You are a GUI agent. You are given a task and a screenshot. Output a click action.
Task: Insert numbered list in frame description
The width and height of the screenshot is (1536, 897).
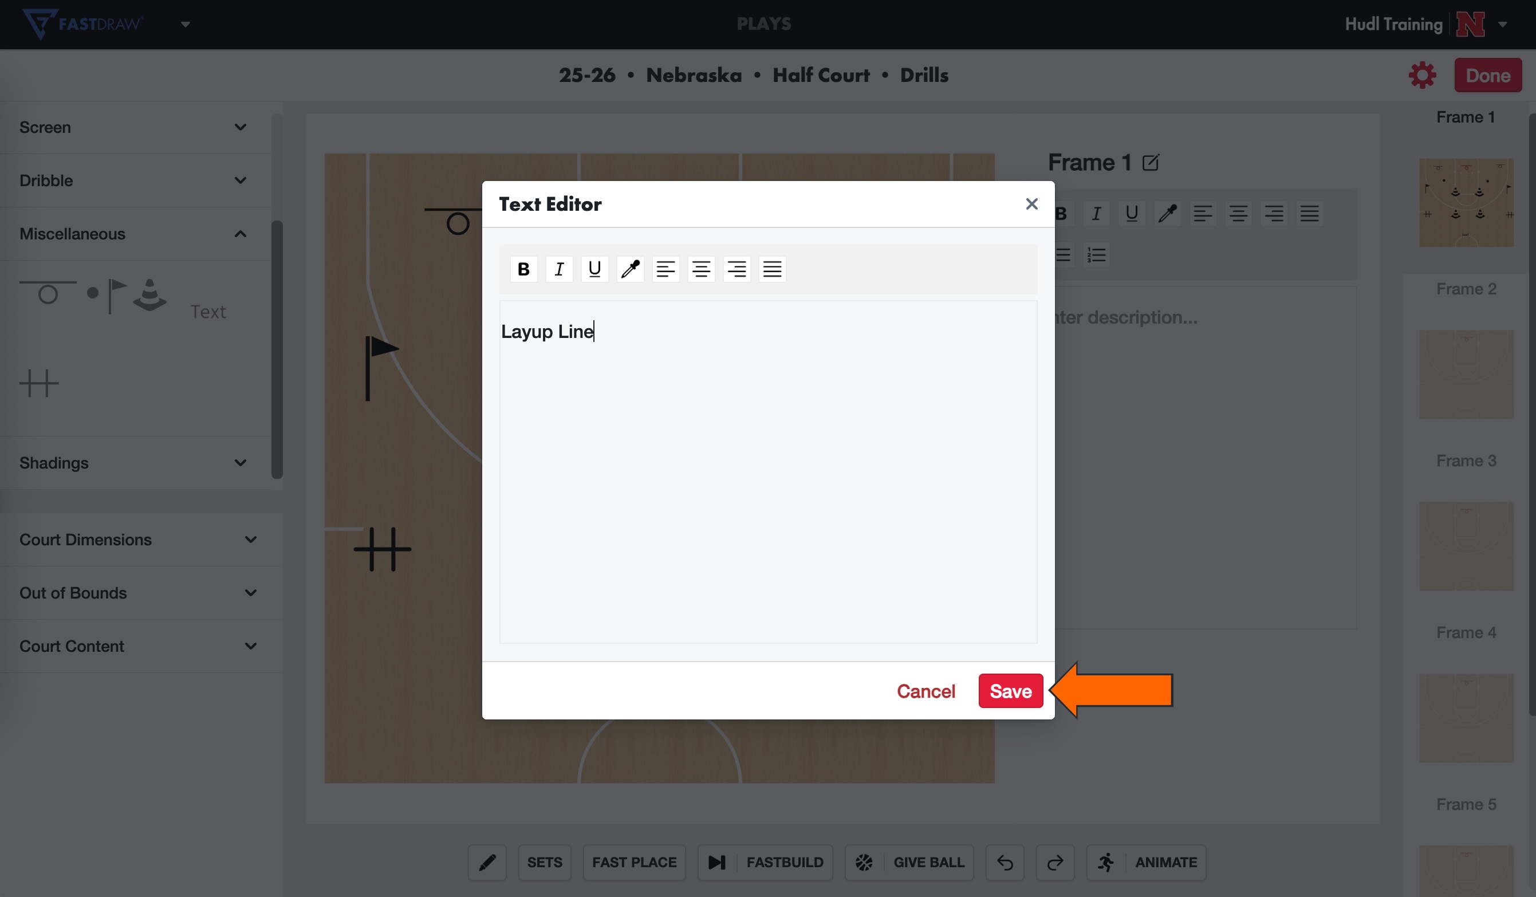coord(1096,254)
